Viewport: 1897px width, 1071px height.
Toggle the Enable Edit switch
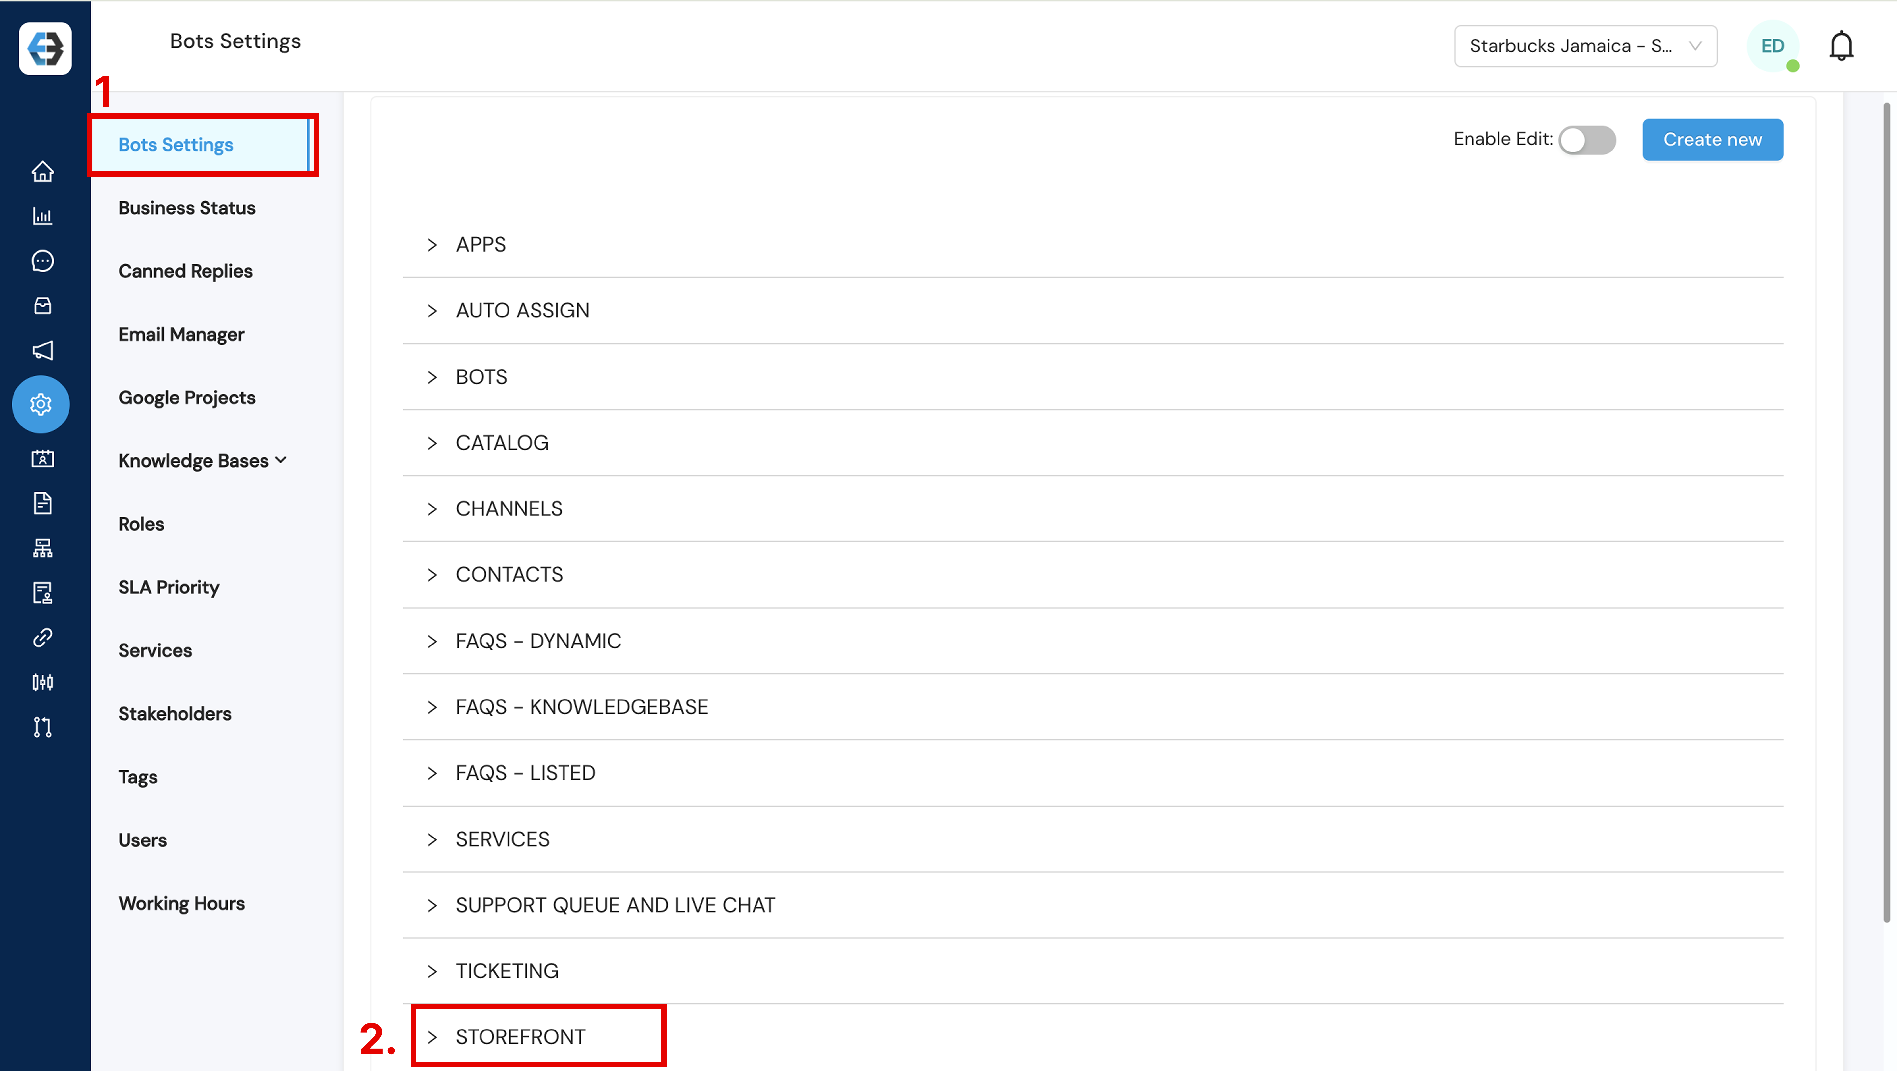[x=1587, y=140]
